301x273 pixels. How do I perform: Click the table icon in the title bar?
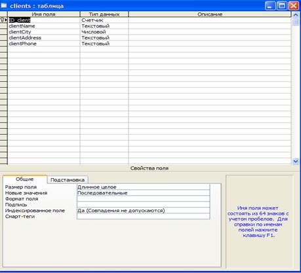coord(4,5)
